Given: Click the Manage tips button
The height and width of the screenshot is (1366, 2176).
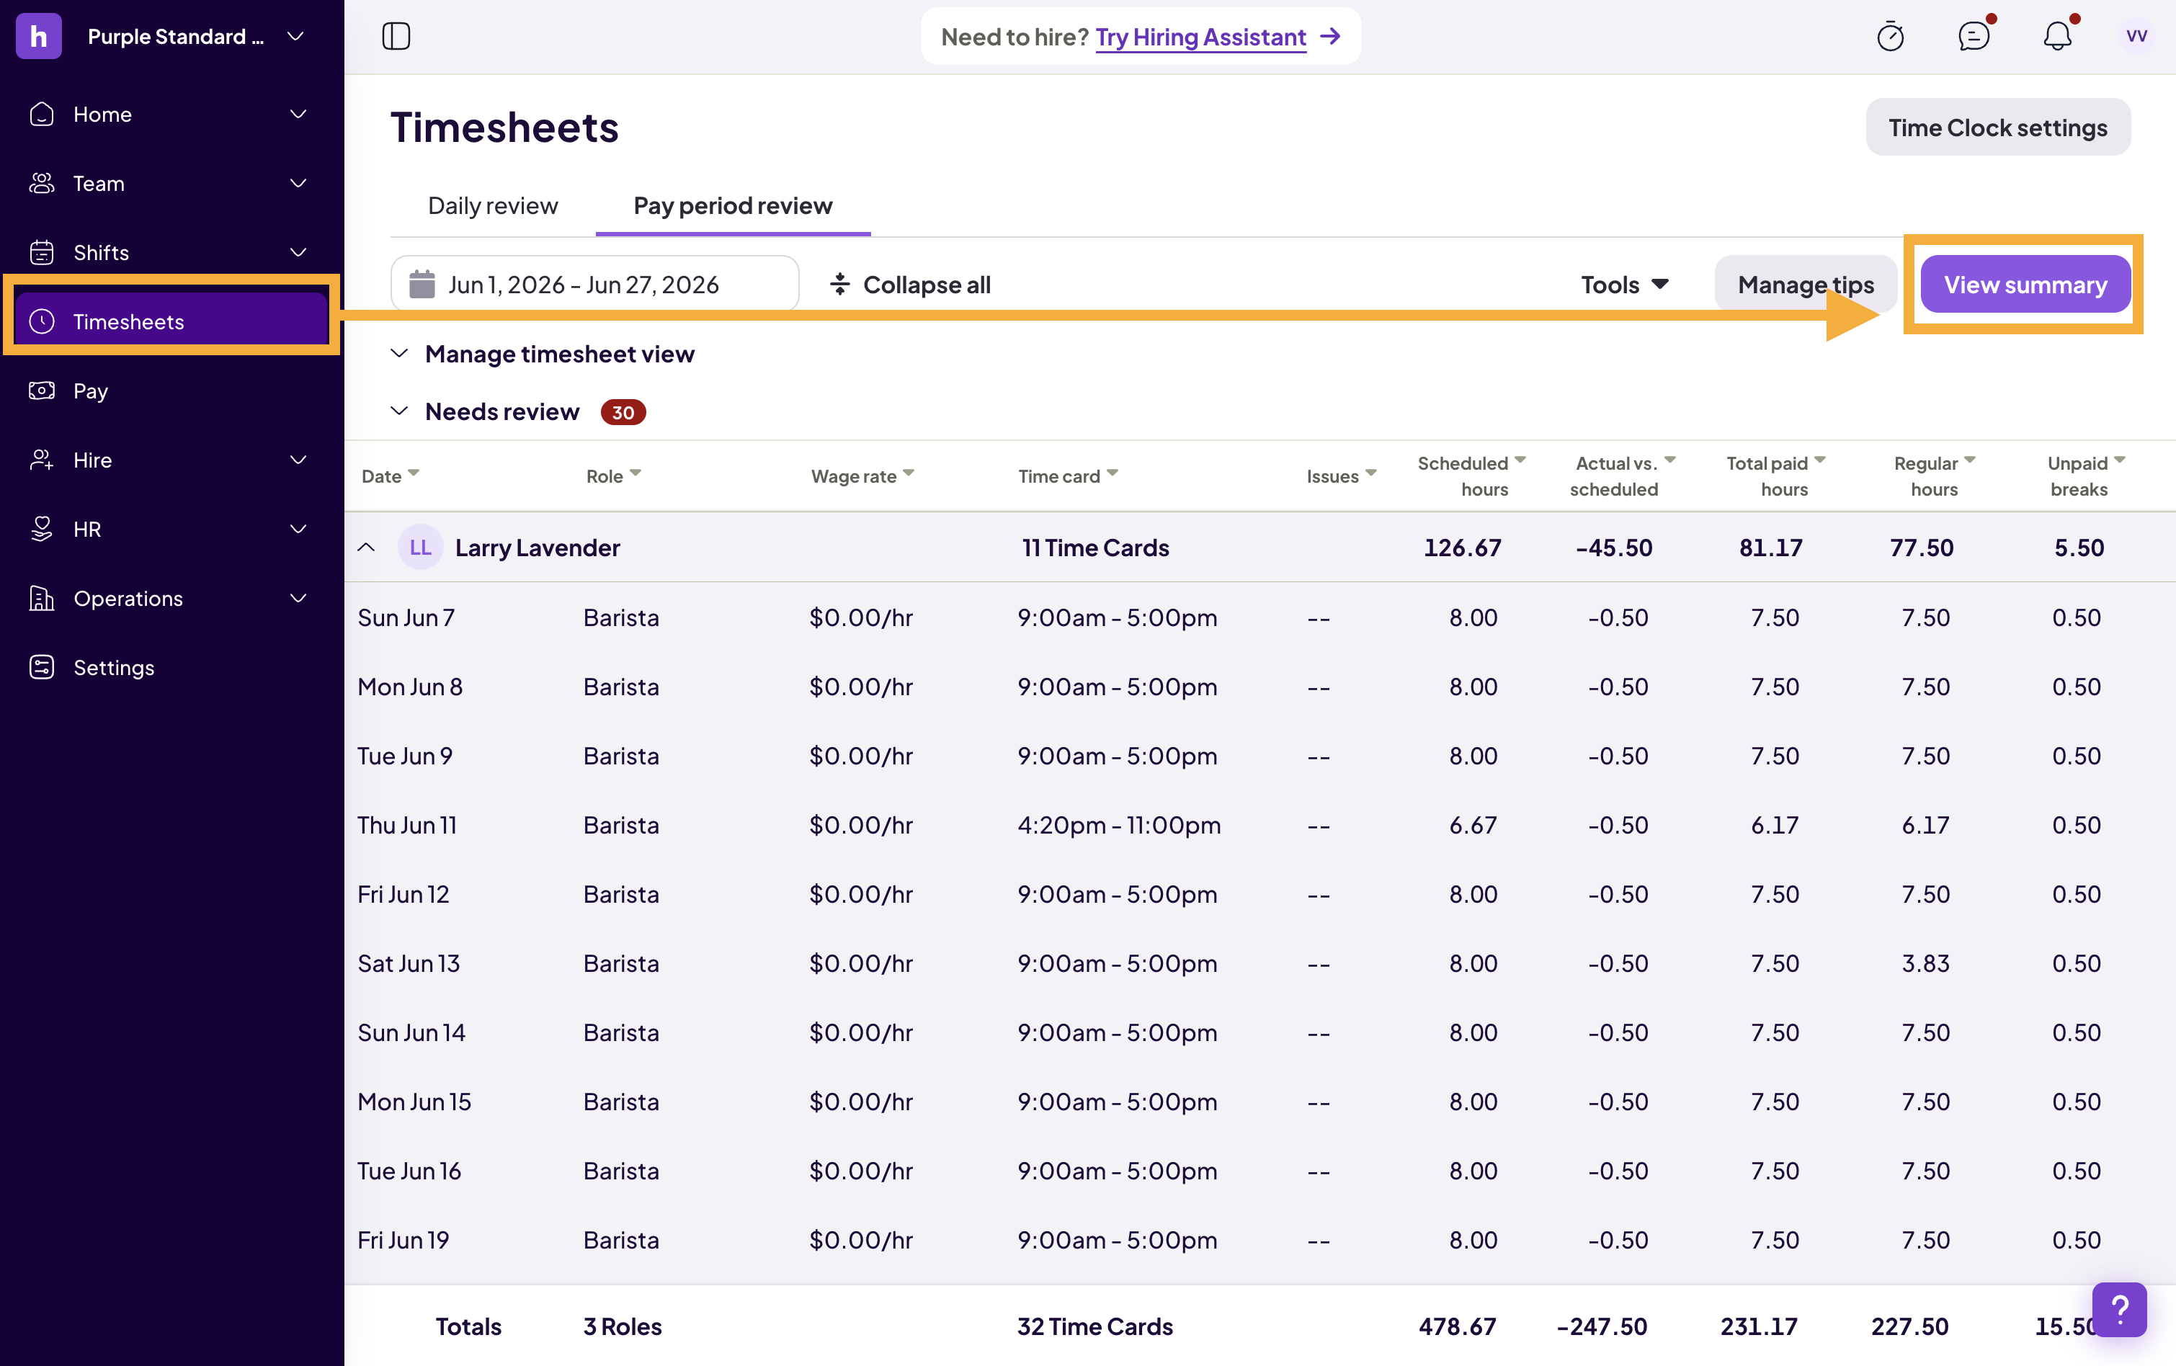Looking at the screenshot, I should 1805,285.
